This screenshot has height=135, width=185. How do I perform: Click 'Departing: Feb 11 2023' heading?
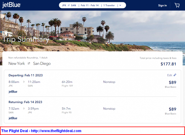26,75
